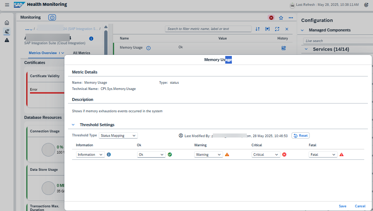The width and height of the screenshot is (373, 211).
Task: Click the Memory Usage row name
Action: click(131, 48)
